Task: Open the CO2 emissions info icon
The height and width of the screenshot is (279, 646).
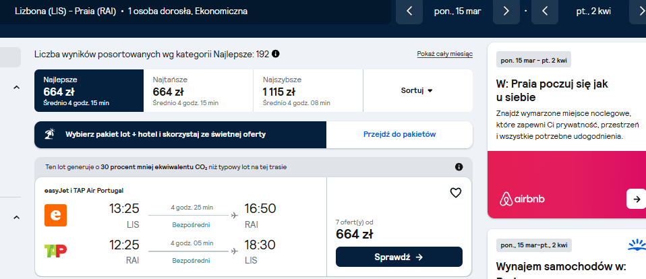Action: click(459, 167)
